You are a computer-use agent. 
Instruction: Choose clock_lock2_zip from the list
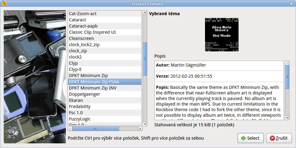(105, 45)
